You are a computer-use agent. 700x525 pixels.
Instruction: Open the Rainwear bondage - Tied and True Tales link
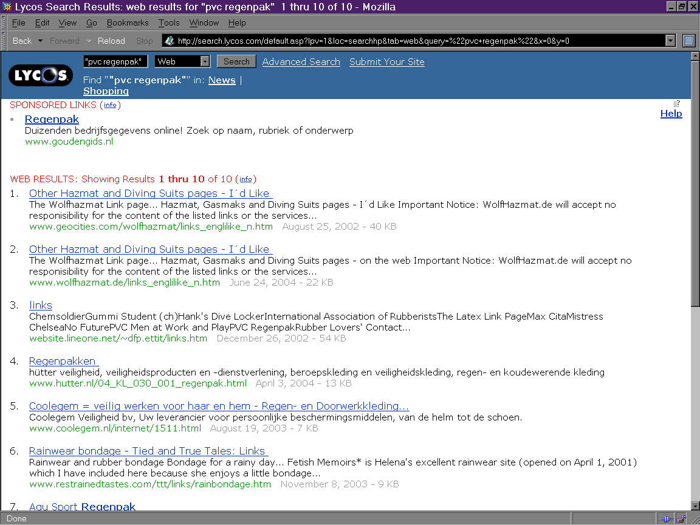pyautogui.click(x=148, y=451)
